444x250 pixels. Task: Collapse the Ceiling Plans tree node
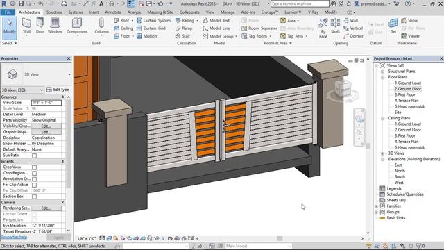click(382, 118)
